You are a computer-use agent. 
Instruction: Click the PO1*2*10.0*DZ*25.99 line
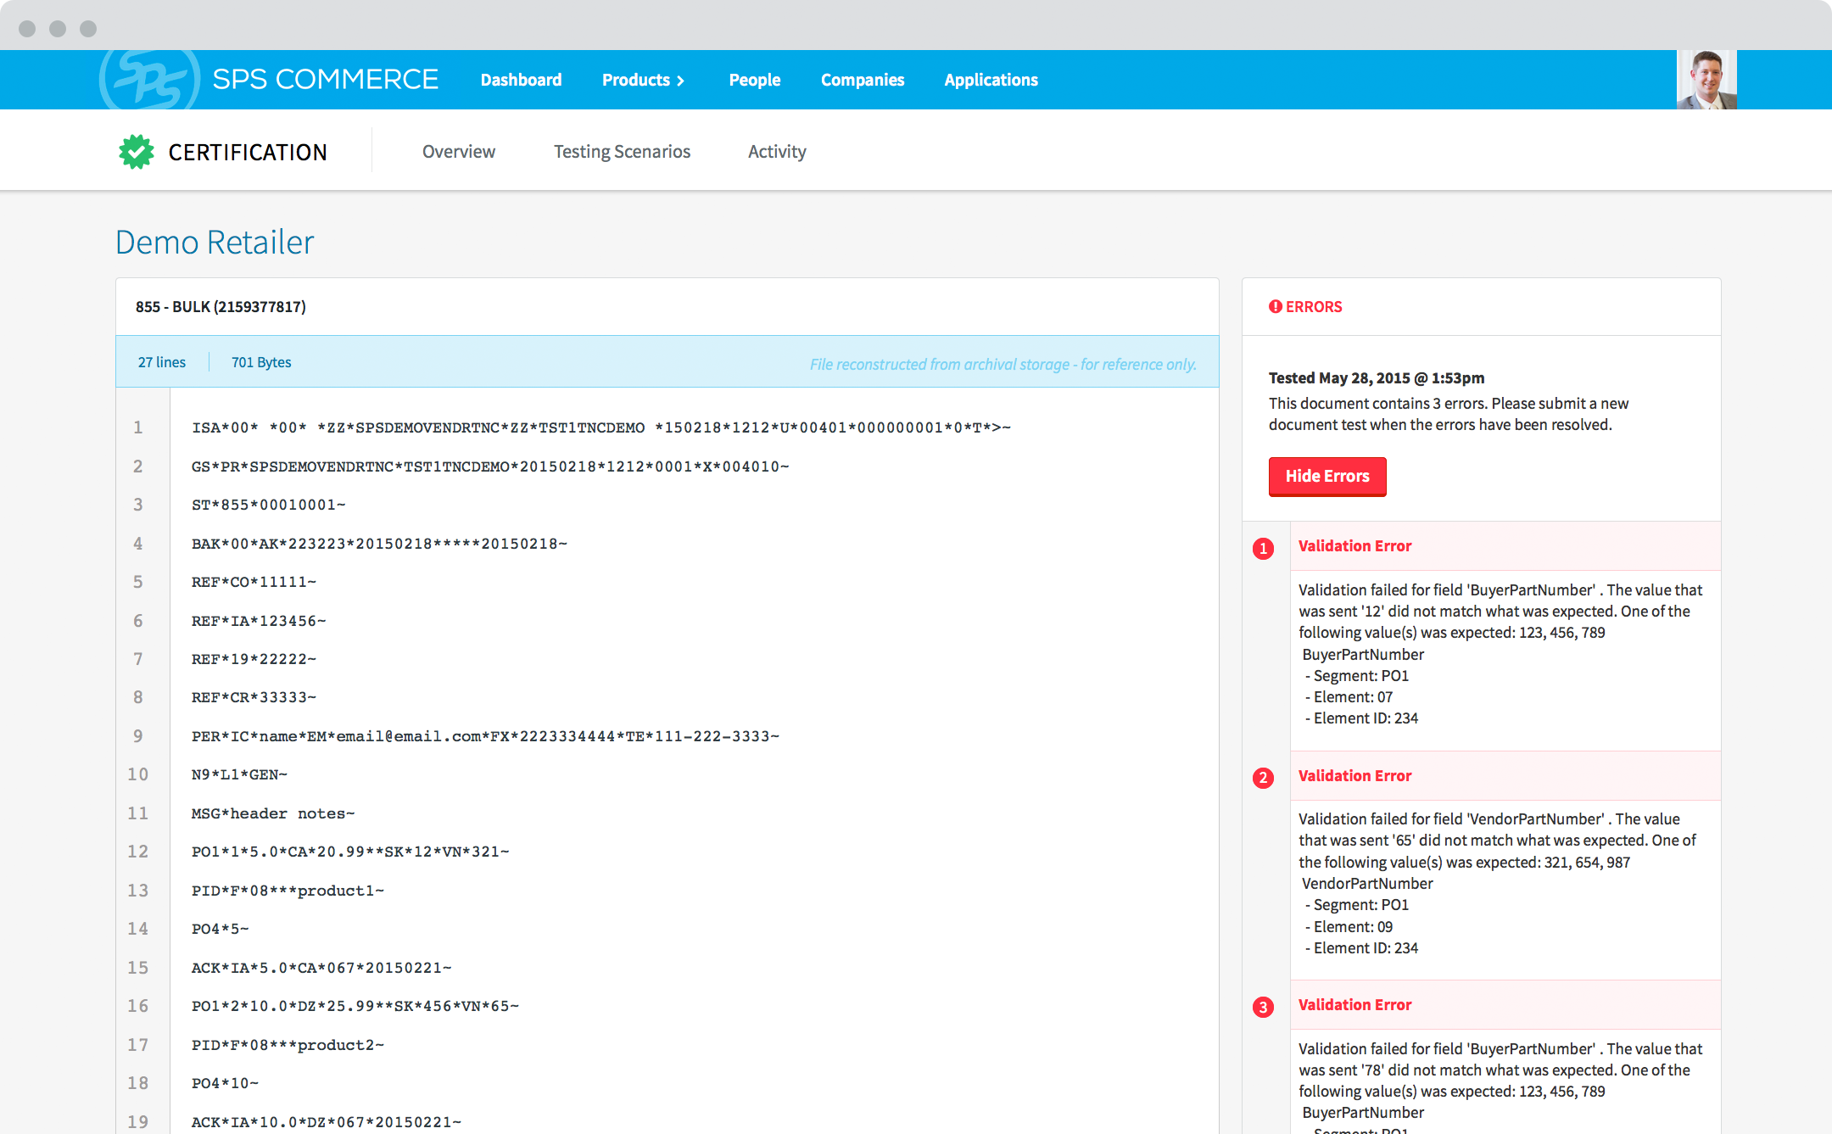coord(355,1006)
